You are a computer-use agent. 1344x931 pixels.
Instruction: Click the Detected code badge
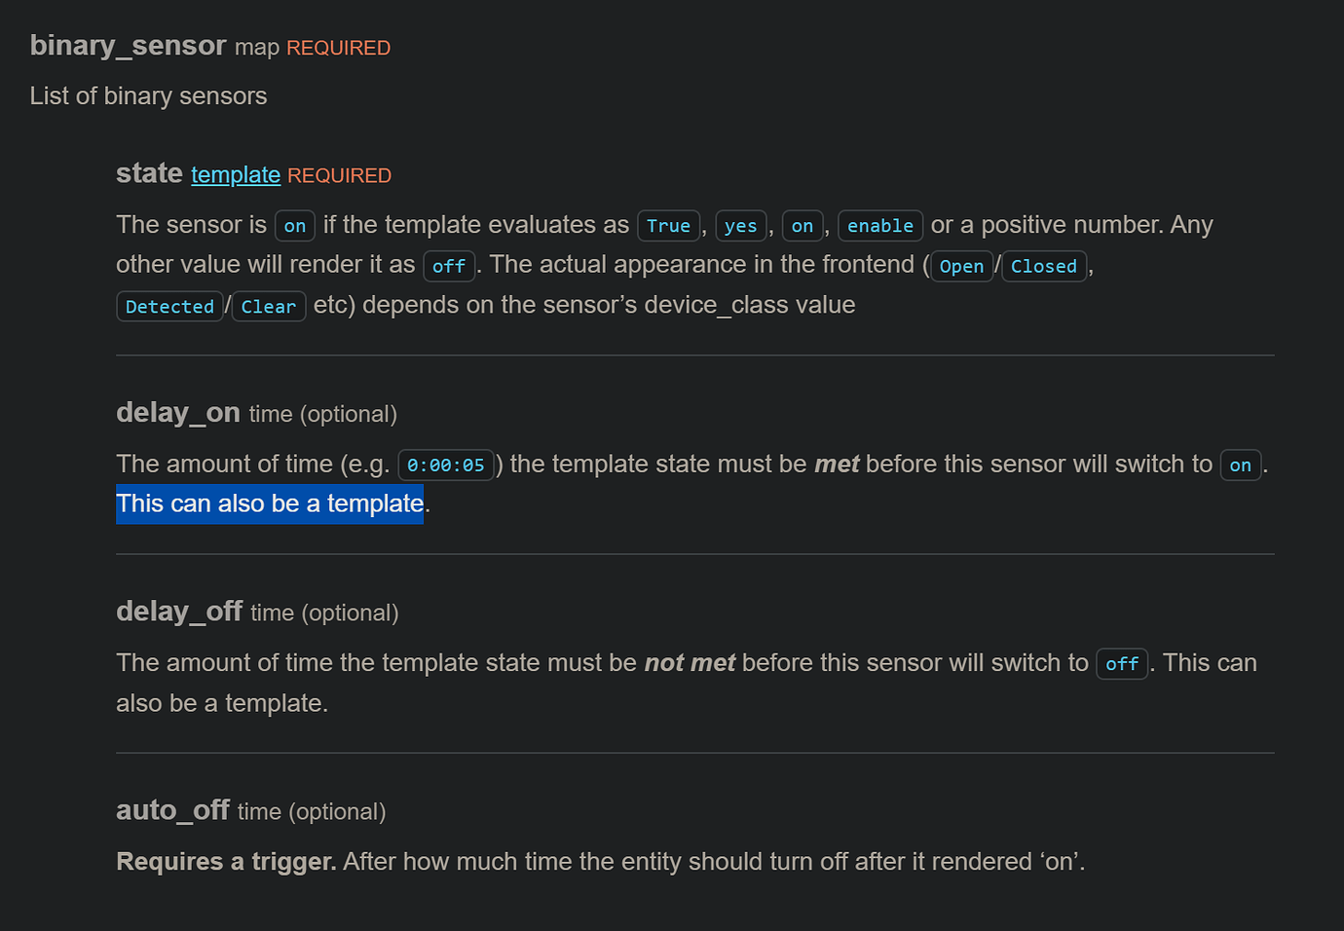tap(169, 306)
